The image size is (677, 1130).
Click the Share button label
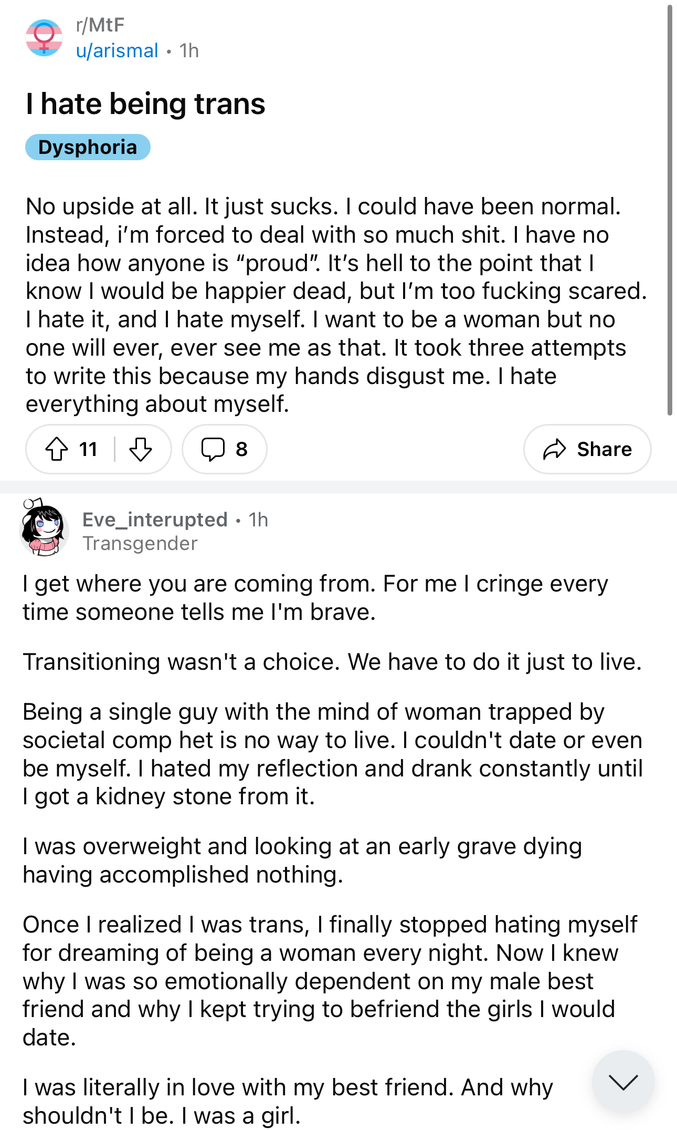[x=605, y=449]
